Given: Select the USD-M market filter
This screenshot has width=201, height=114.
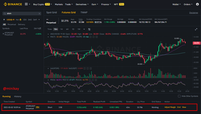Looking at the screenshot, I should tap(10, 20).
